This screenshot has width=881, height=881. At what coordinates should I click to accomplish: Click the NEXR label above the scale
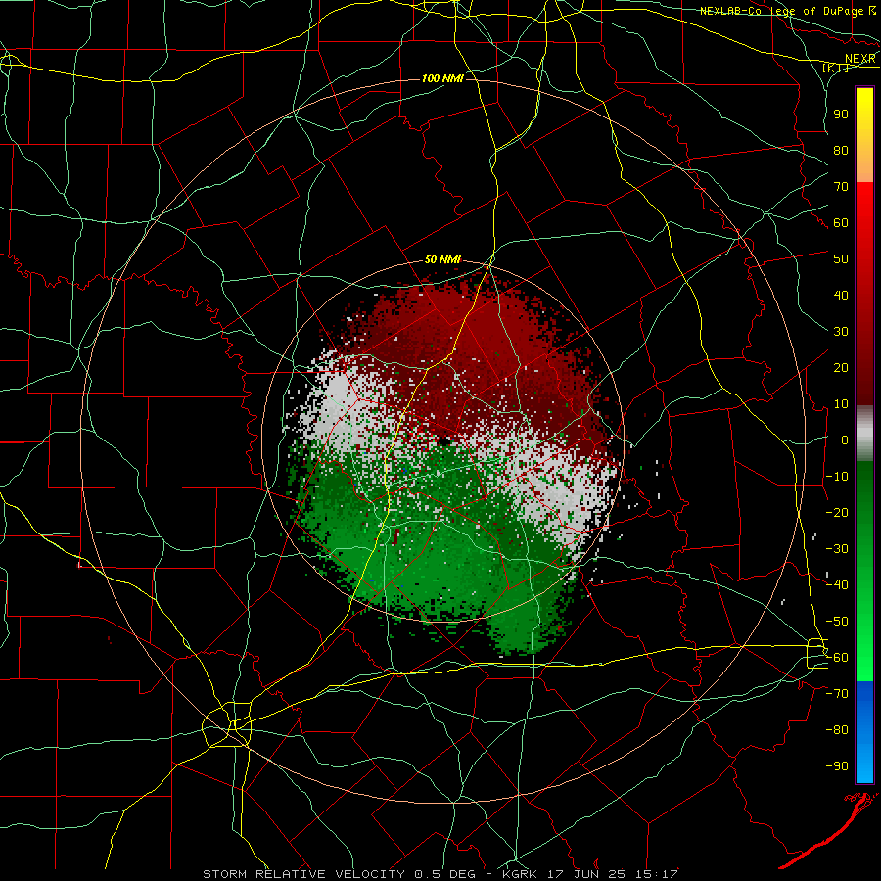tap(860, 59)
